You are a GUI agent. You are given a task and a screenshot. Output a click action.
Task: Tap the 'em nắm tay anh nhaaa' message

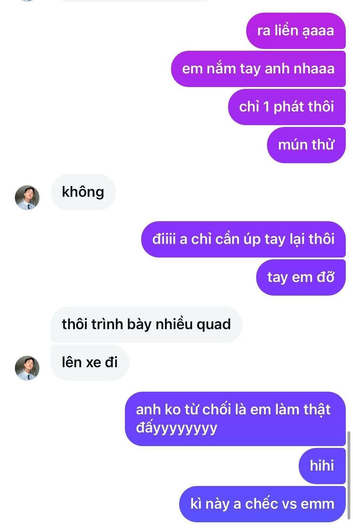[258, 69]
